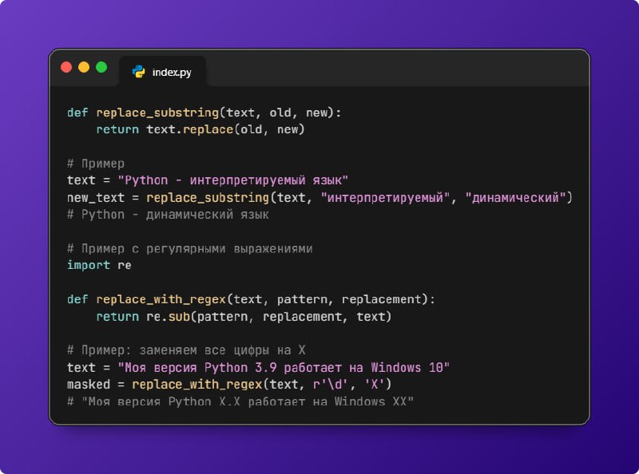The image size is (639, 474).
Task: Click the re.sub call
Action: click(169, 317)
